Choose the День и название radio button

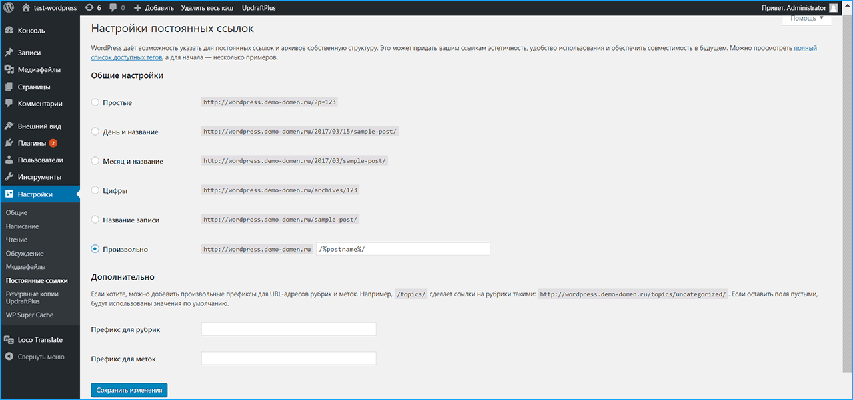[x=95, y=132]
